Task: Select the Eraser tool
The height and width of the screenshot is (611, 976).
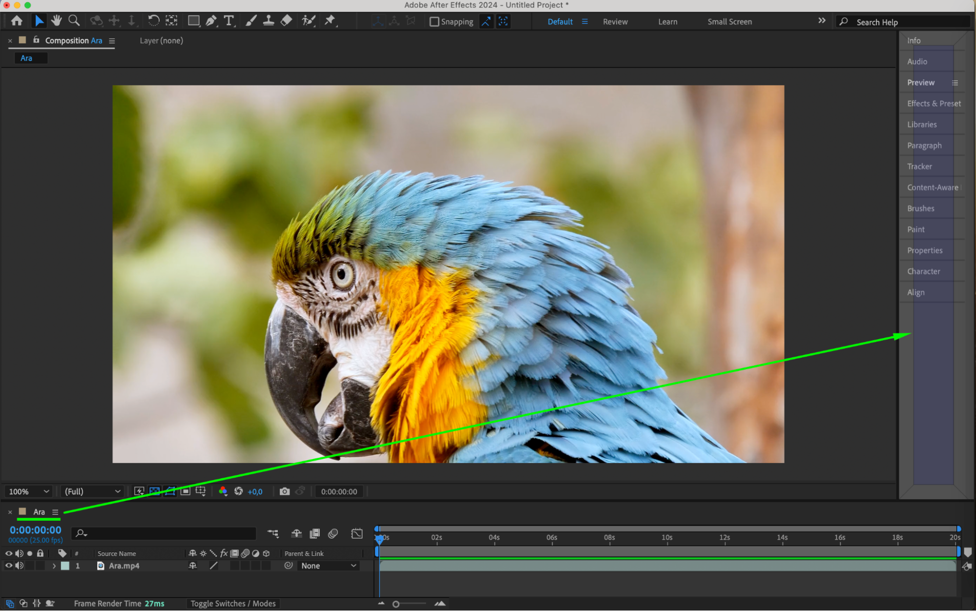Action: click(287, 20)
